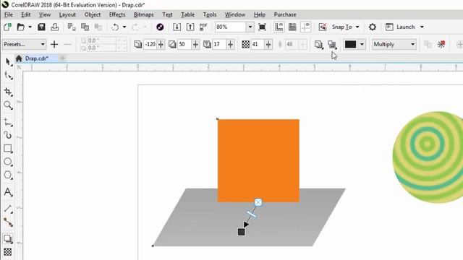
Task: Open a file with the folder icon
Action: 21,27
